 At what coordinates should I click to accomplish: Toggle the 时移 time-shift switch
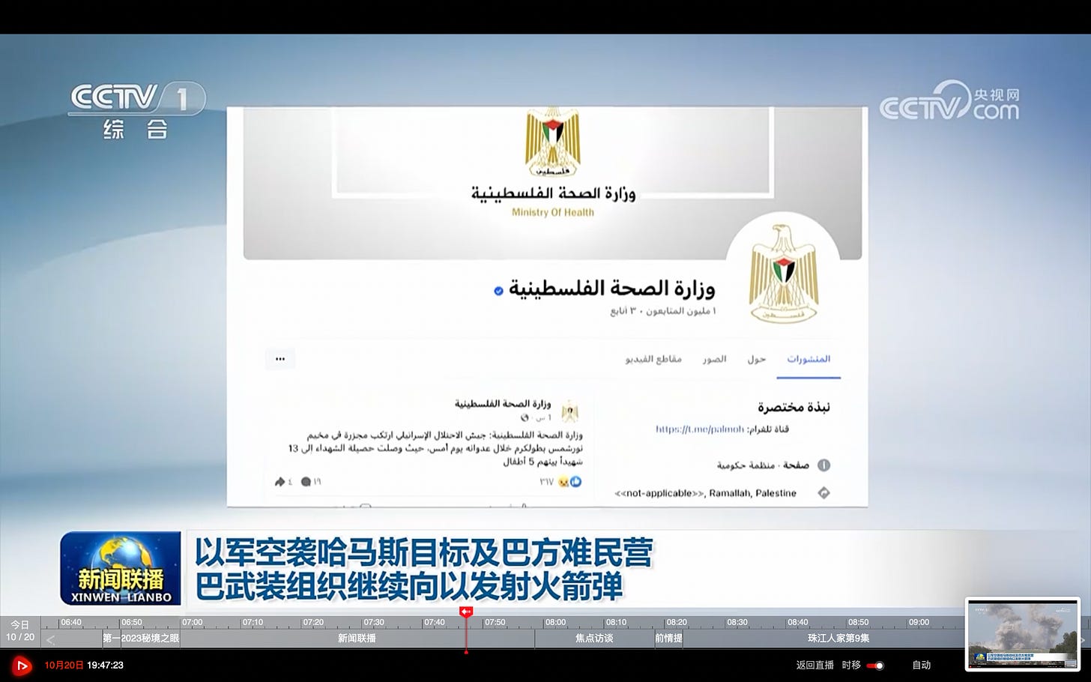pos(875,666)
